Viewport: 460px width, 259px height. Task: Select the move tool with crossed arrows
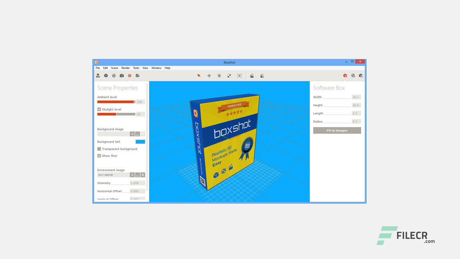point(209,76)
